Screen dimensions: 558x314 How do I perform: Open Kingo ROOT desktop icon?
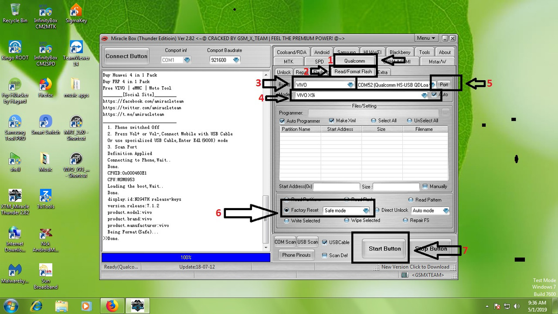pyautogui.click(x=15, y=50)
